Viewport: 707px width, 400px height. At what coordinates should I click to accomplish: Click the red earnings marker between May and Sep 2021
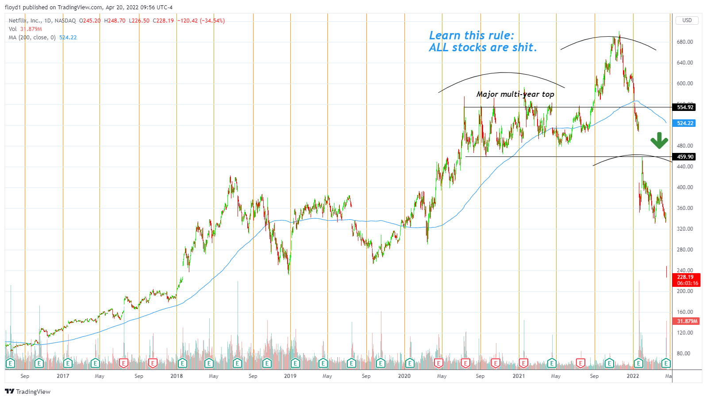pos(580,363)
